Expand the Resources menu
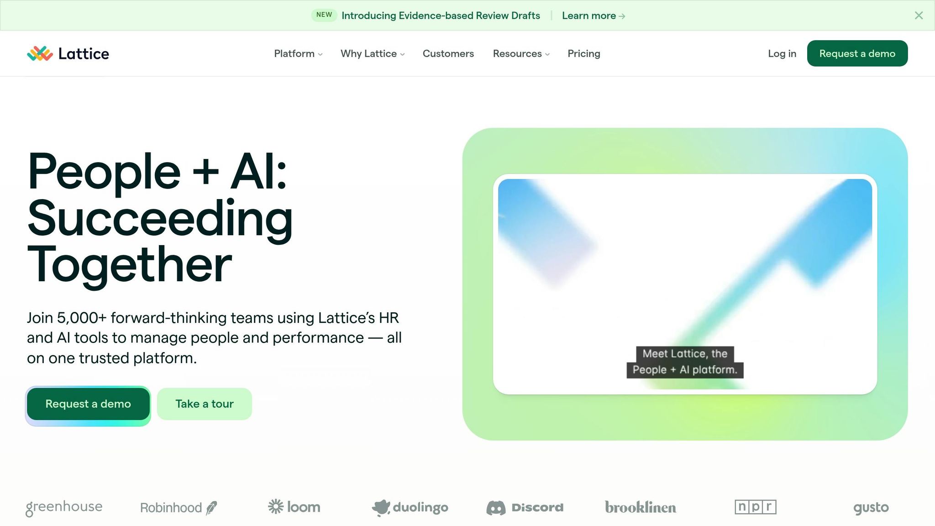935x526 pixels. pos(521,53)
